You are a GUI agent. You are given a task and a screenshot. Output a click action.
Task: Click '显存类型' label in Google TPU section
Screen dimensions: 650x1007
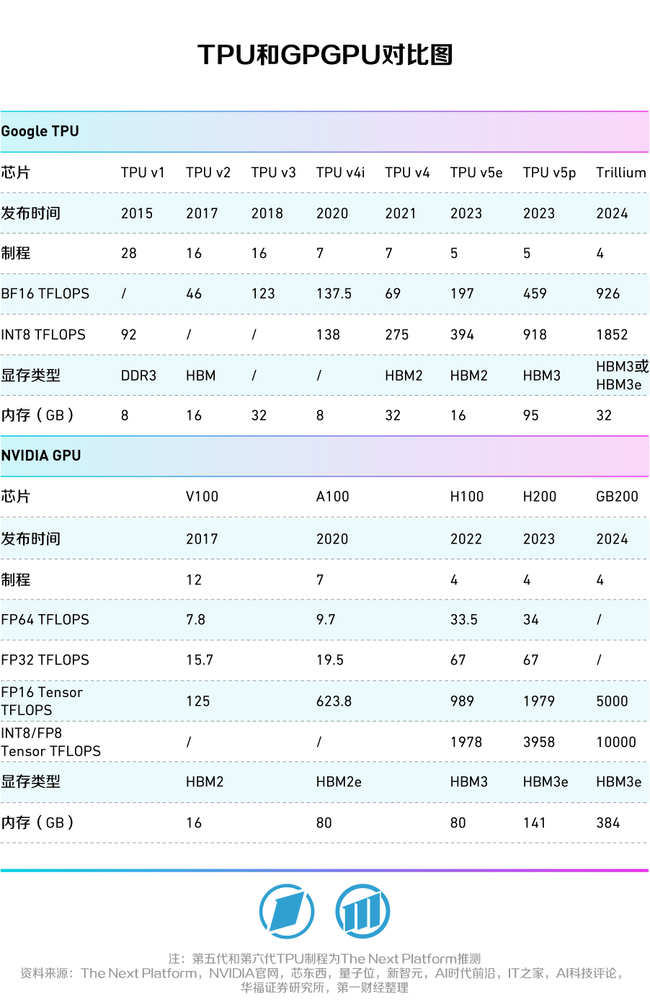(30, 376)
